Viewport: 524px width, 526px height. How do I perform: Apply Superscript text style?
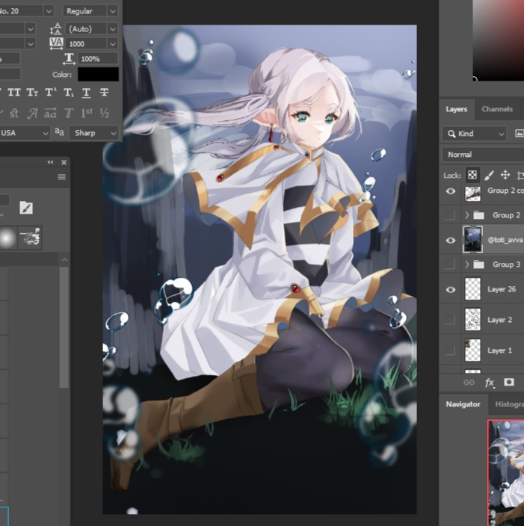51,92
